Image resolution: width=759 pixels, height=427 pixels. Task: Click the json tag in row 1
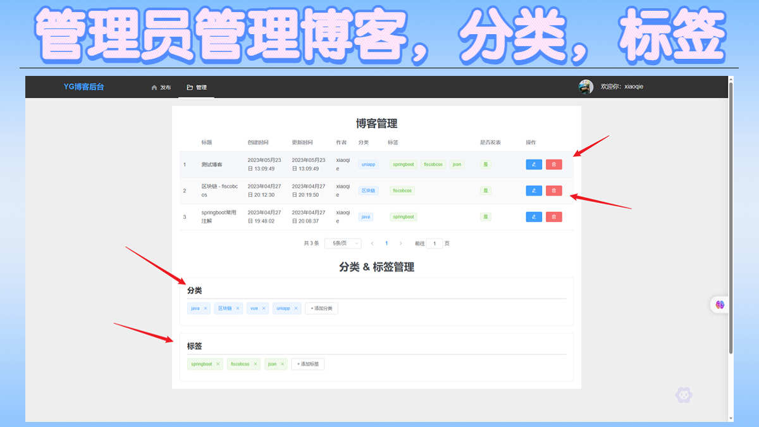click(x=457, y=164)
